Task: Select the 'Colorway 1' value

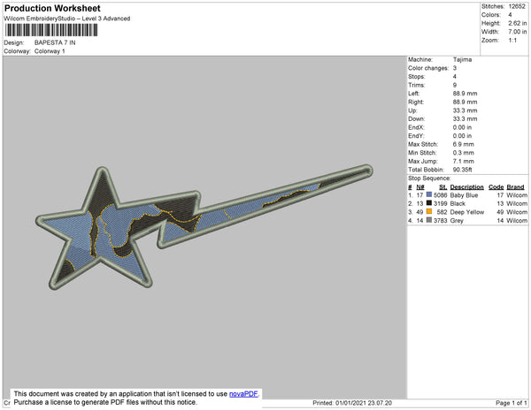Action: (50, 51)
